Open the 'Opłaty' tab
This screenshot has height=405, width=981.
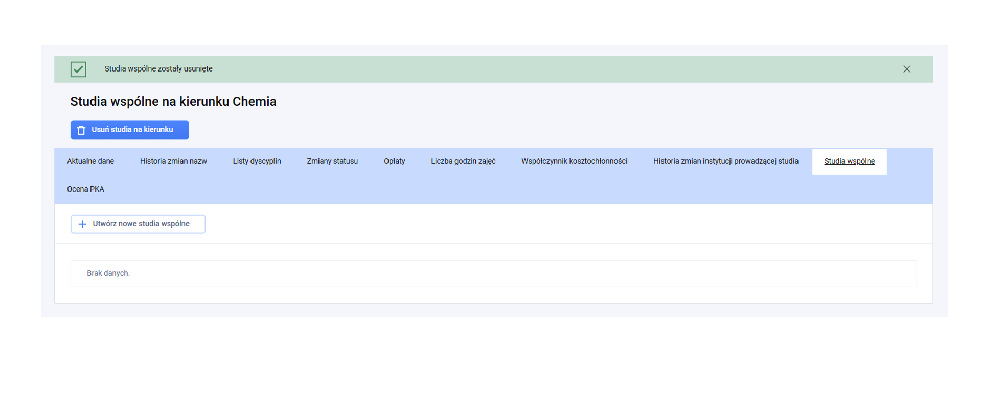click(x=394, y=161)
